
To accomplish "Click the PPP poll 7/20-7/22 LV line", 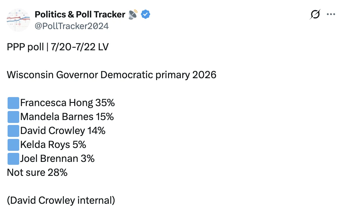I will pyautogui.click(x=58, y=47).
